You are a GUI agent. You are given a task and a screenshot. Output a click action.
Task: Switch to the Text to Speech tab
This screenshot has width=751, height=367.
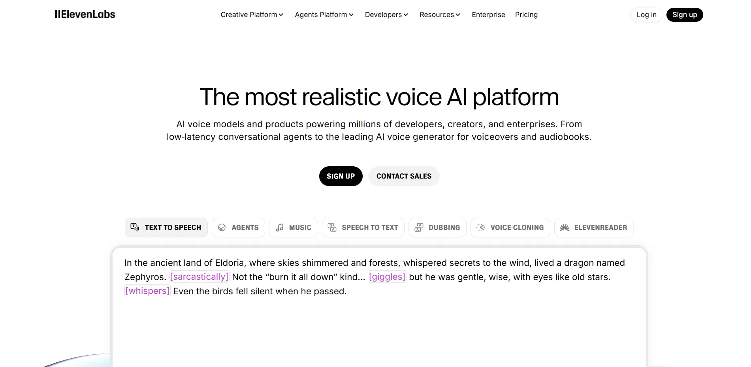click(x=166, y=227)
